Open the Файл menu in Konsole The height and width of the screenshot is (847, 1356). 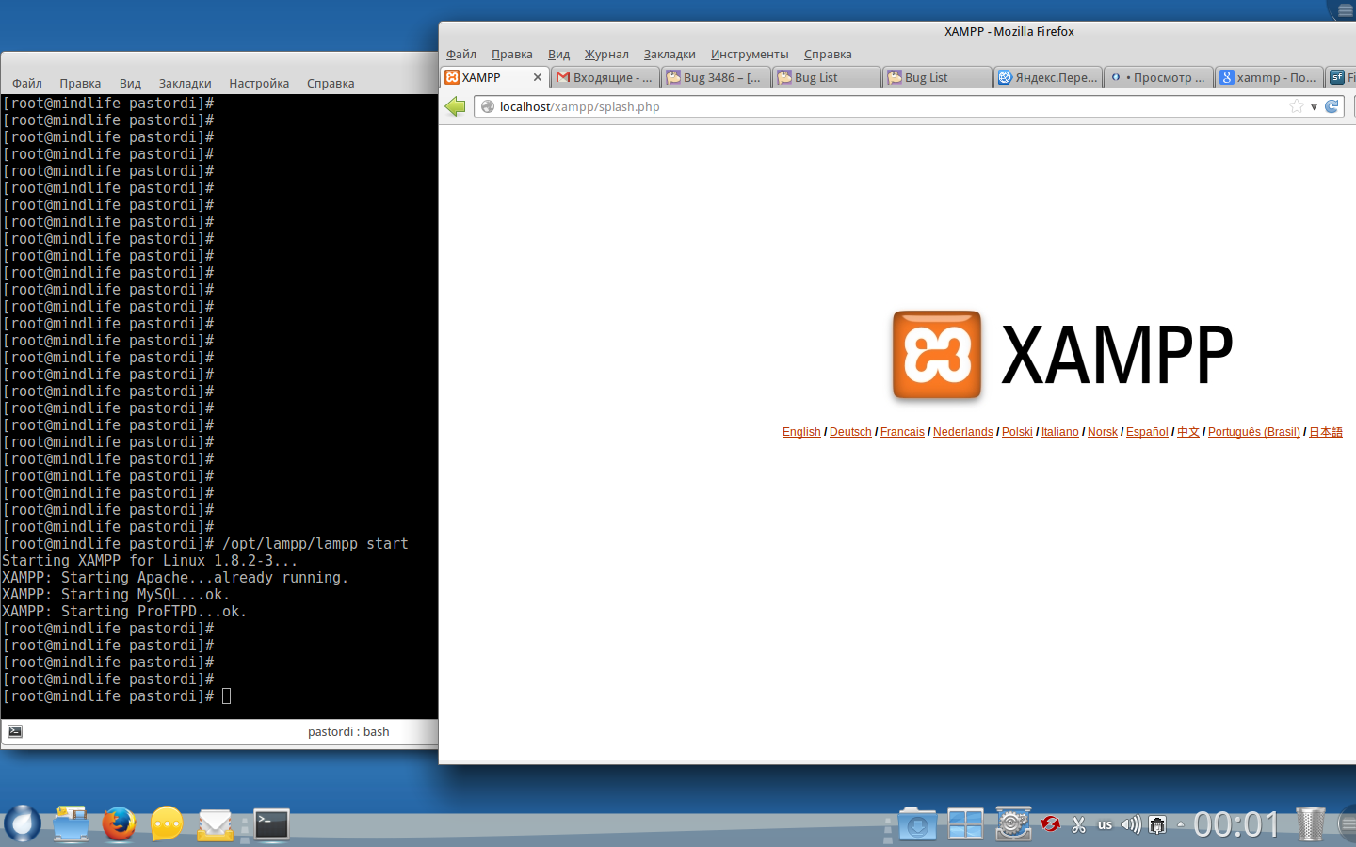click(x=27, y=83)
